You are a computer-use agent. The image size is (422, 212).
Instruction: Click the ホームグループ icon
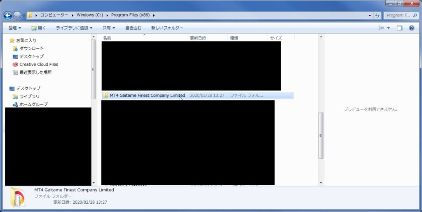coord(15,105)
